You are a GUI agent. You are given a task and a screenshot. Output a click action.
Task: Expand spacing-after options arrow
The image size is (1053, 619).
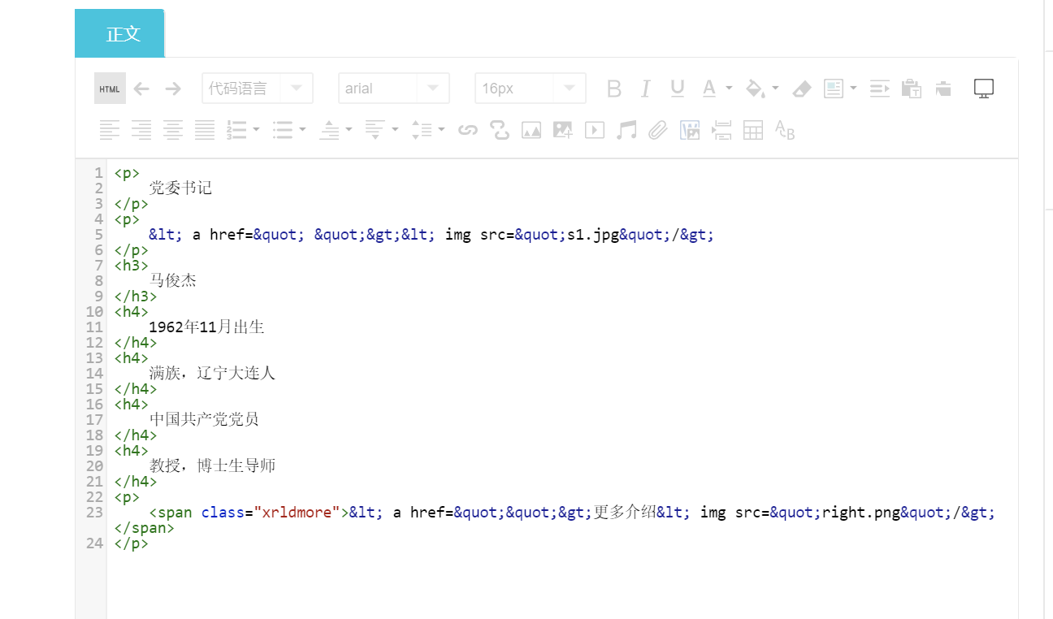pos(396,128)
